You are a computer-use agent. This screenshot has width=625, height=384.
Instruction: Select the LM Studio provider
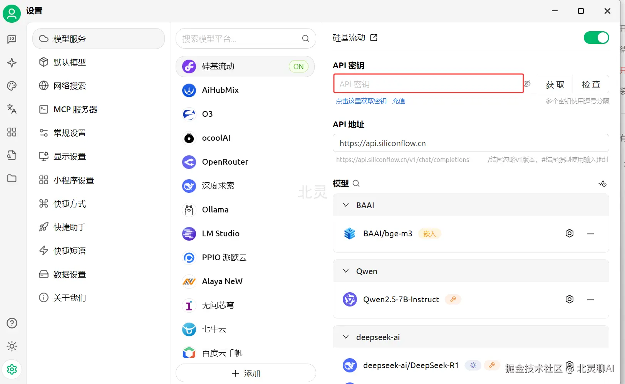click(245, 234)
